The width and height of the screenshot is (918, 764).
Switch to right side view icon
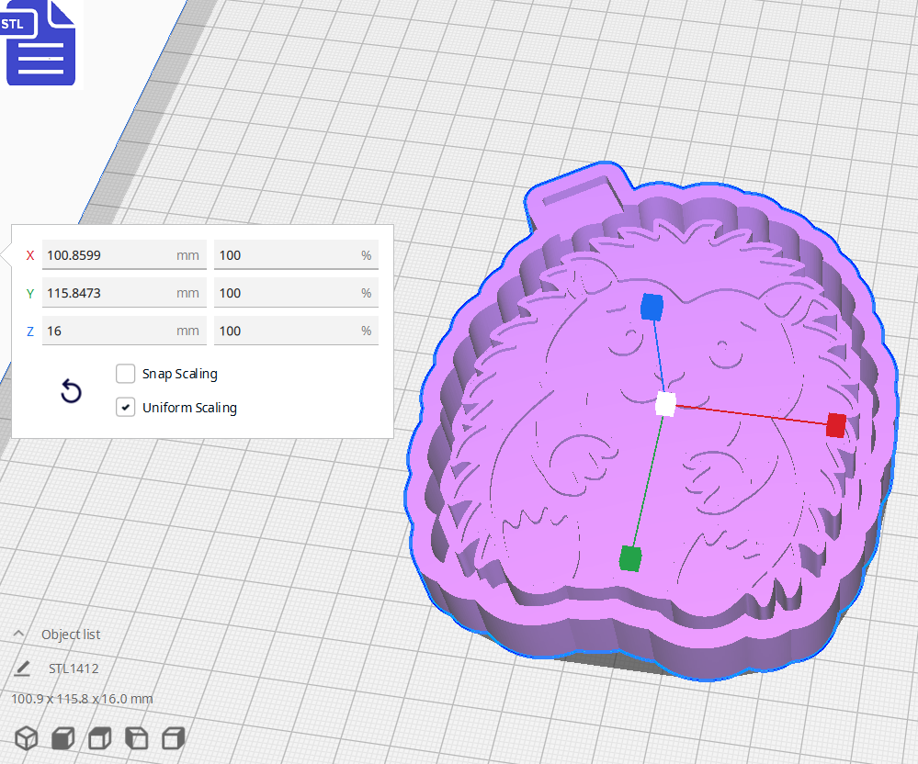(x=173, y=737)
